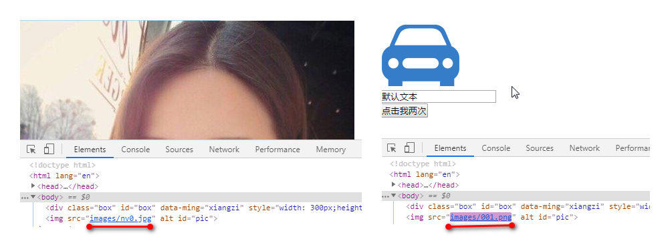
Task: Toggle device toolbar icon in nv0.jpg DevTools
Action: 49,149
